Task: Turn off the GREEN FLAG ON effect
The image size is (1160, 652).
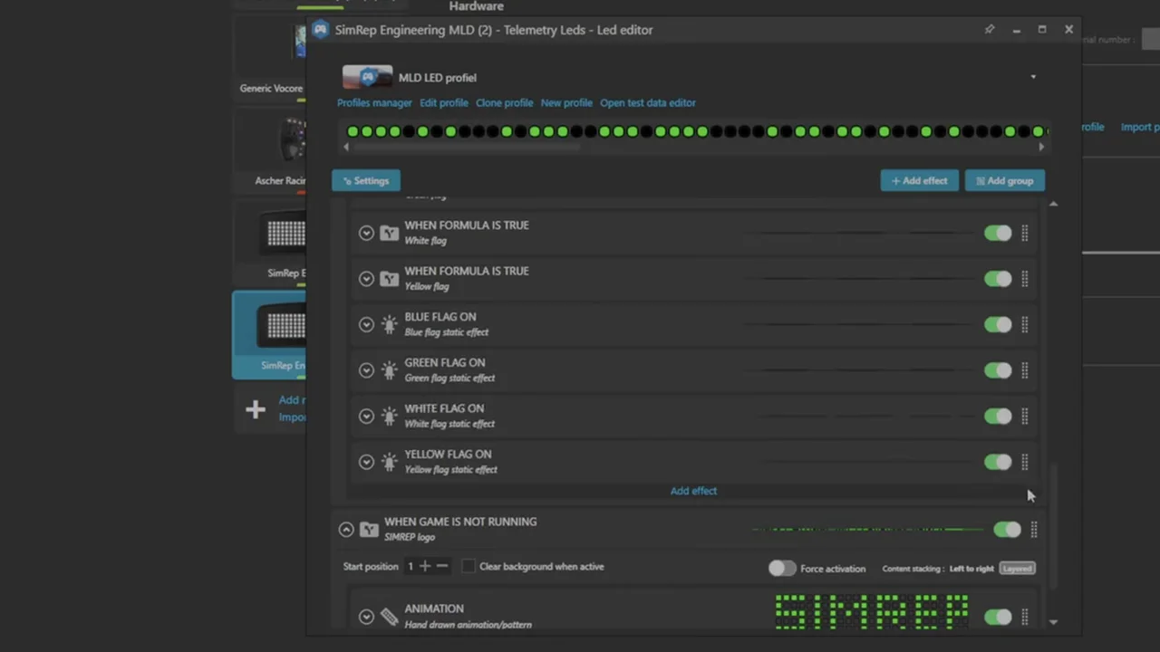Action: (998, 370)
